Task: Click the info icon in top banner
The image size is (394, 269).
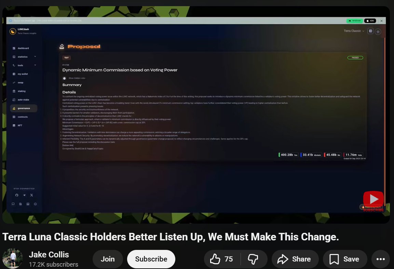Action: click(10, 20)
